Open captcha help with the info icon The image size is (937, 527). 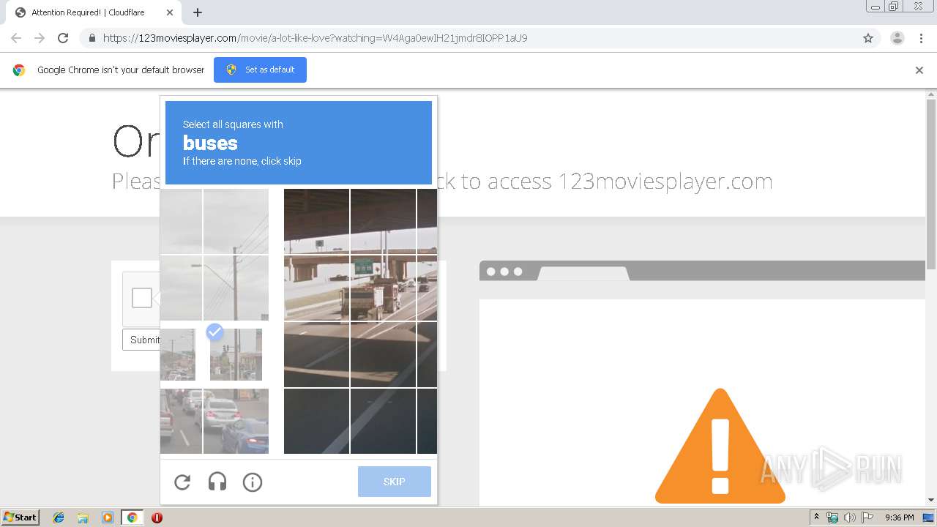(253, 482)
